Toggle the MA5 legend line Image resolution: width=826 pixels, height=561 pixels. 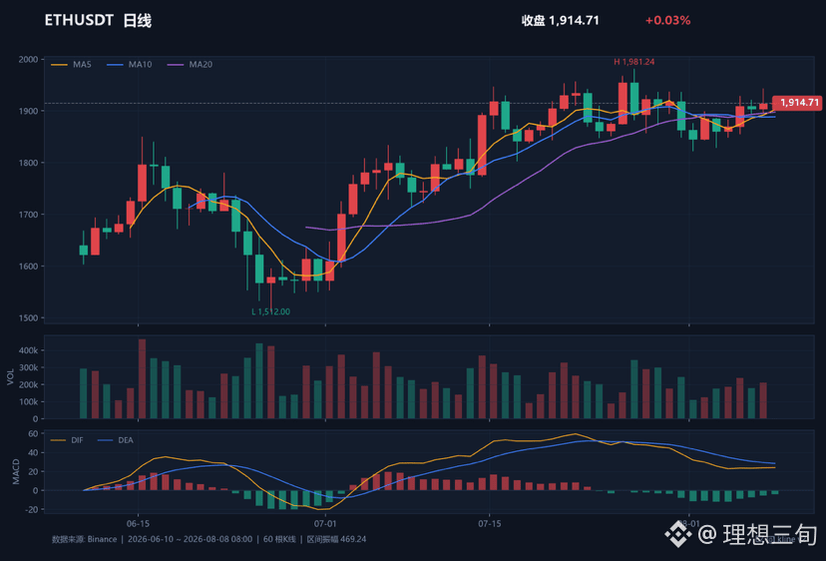point(71,64)
